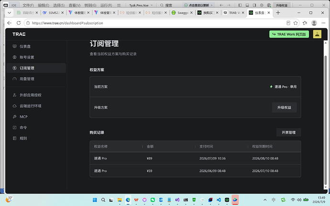The width and height of the screenshot is (330, 206).
Task: Open 命令 commands in sidebar
Action: click(x=36, y=128)
